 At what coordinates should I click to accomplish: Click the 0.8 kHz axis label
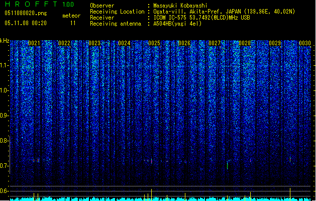[4, 141]
